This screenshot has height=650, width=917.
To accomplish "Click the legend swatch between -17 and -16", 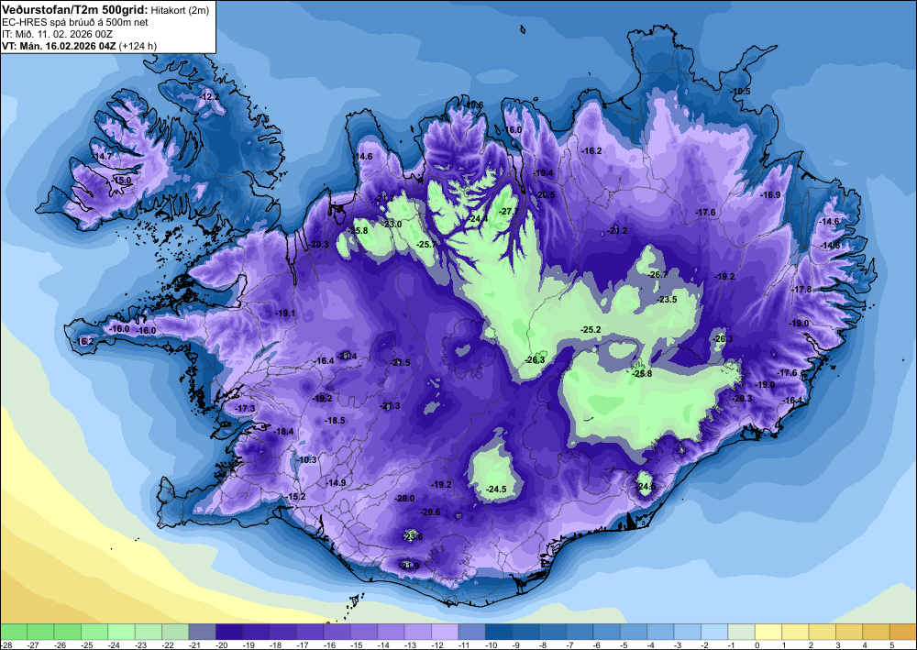I will 310,632.
